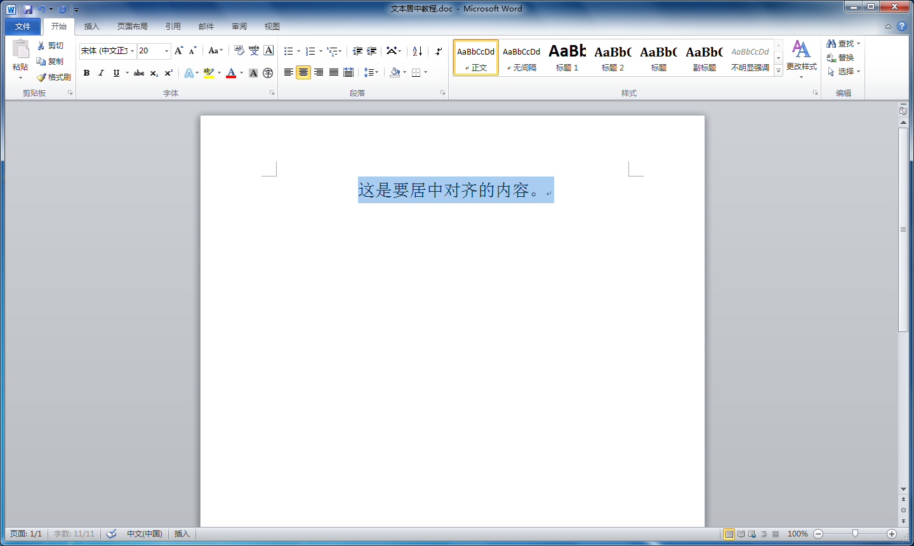914x546 pixels.
Task: Increase font size with grow font icon
Action: tap(179, 51)
